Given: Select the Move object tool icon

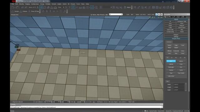Looking at the screenshot, I should [x=41, y=7].
